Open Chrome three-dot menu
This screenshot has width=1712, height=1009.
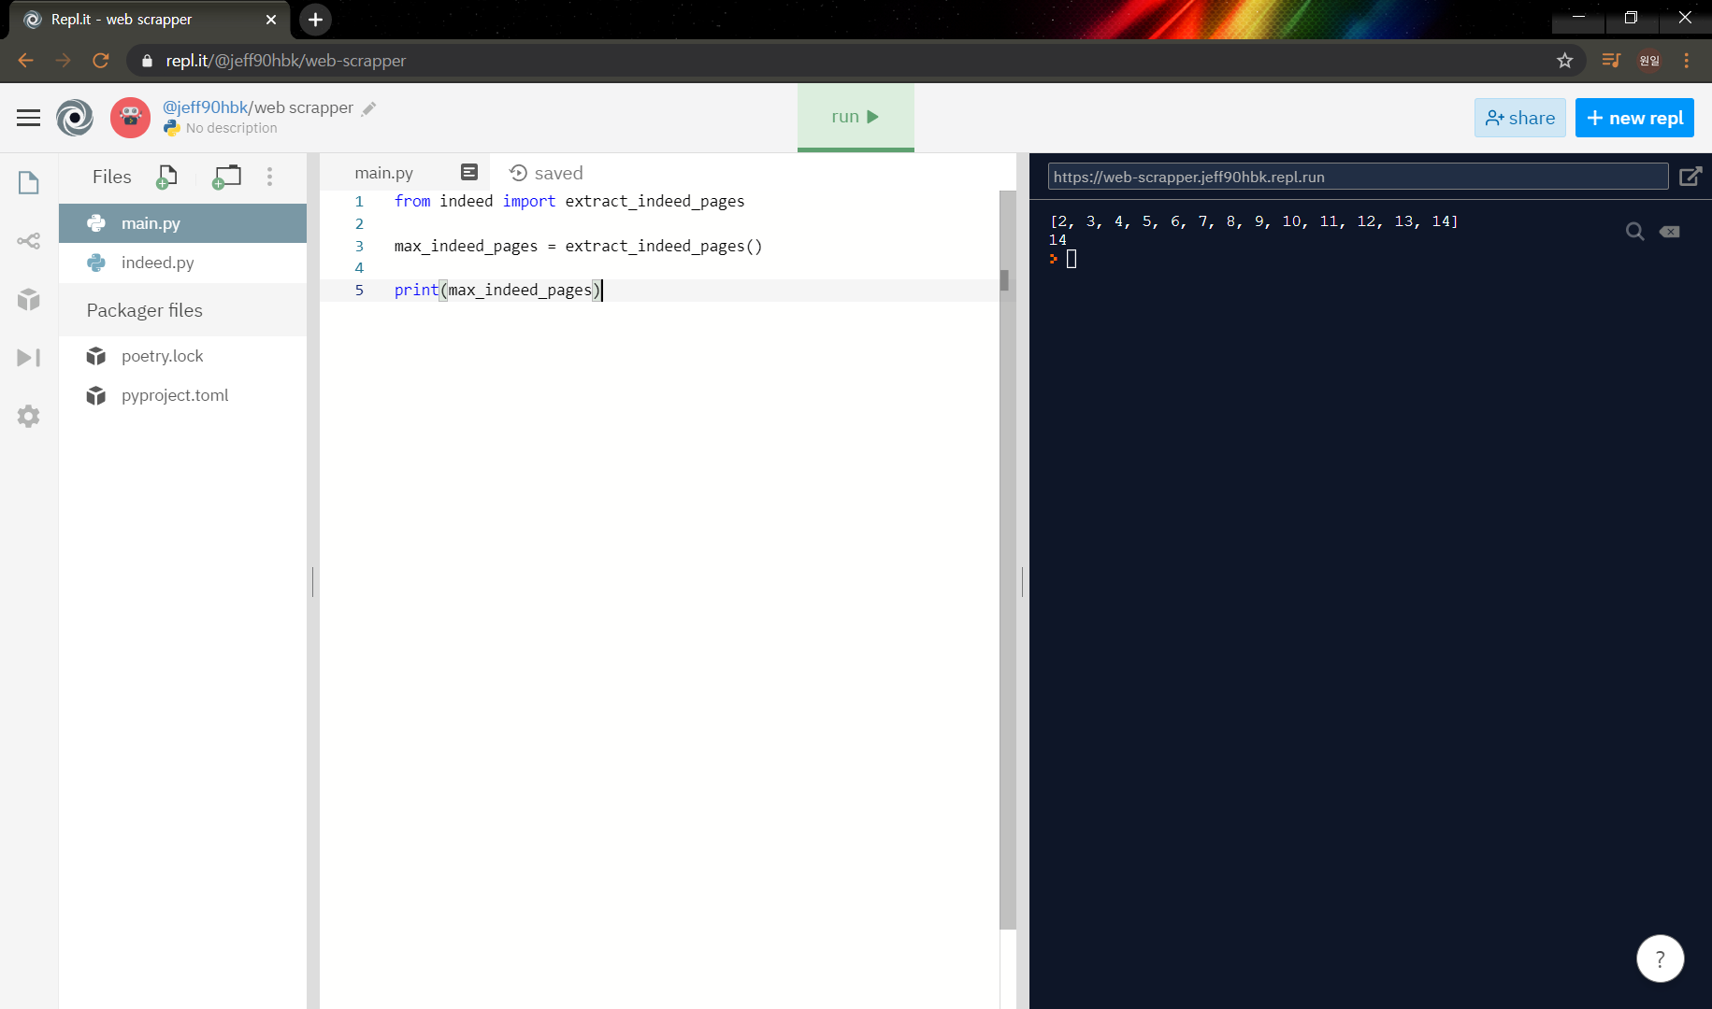tap(1687, 61)
